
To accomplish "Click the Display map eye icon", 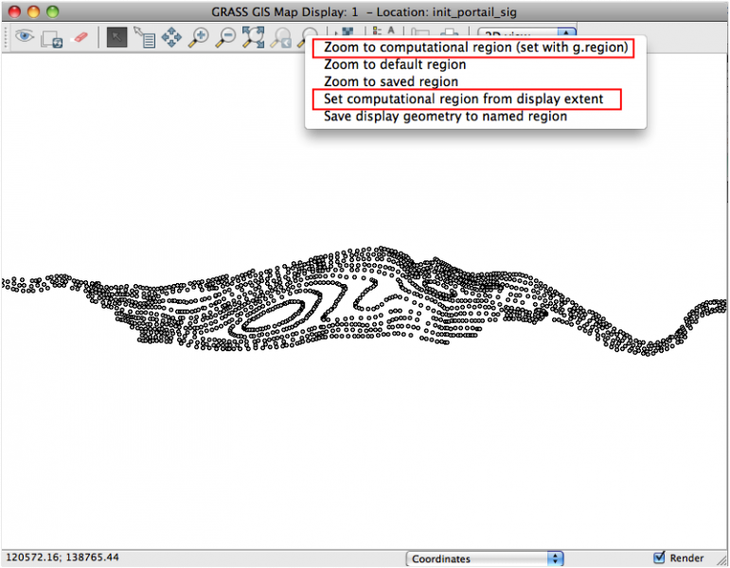I will coord(24,38).
